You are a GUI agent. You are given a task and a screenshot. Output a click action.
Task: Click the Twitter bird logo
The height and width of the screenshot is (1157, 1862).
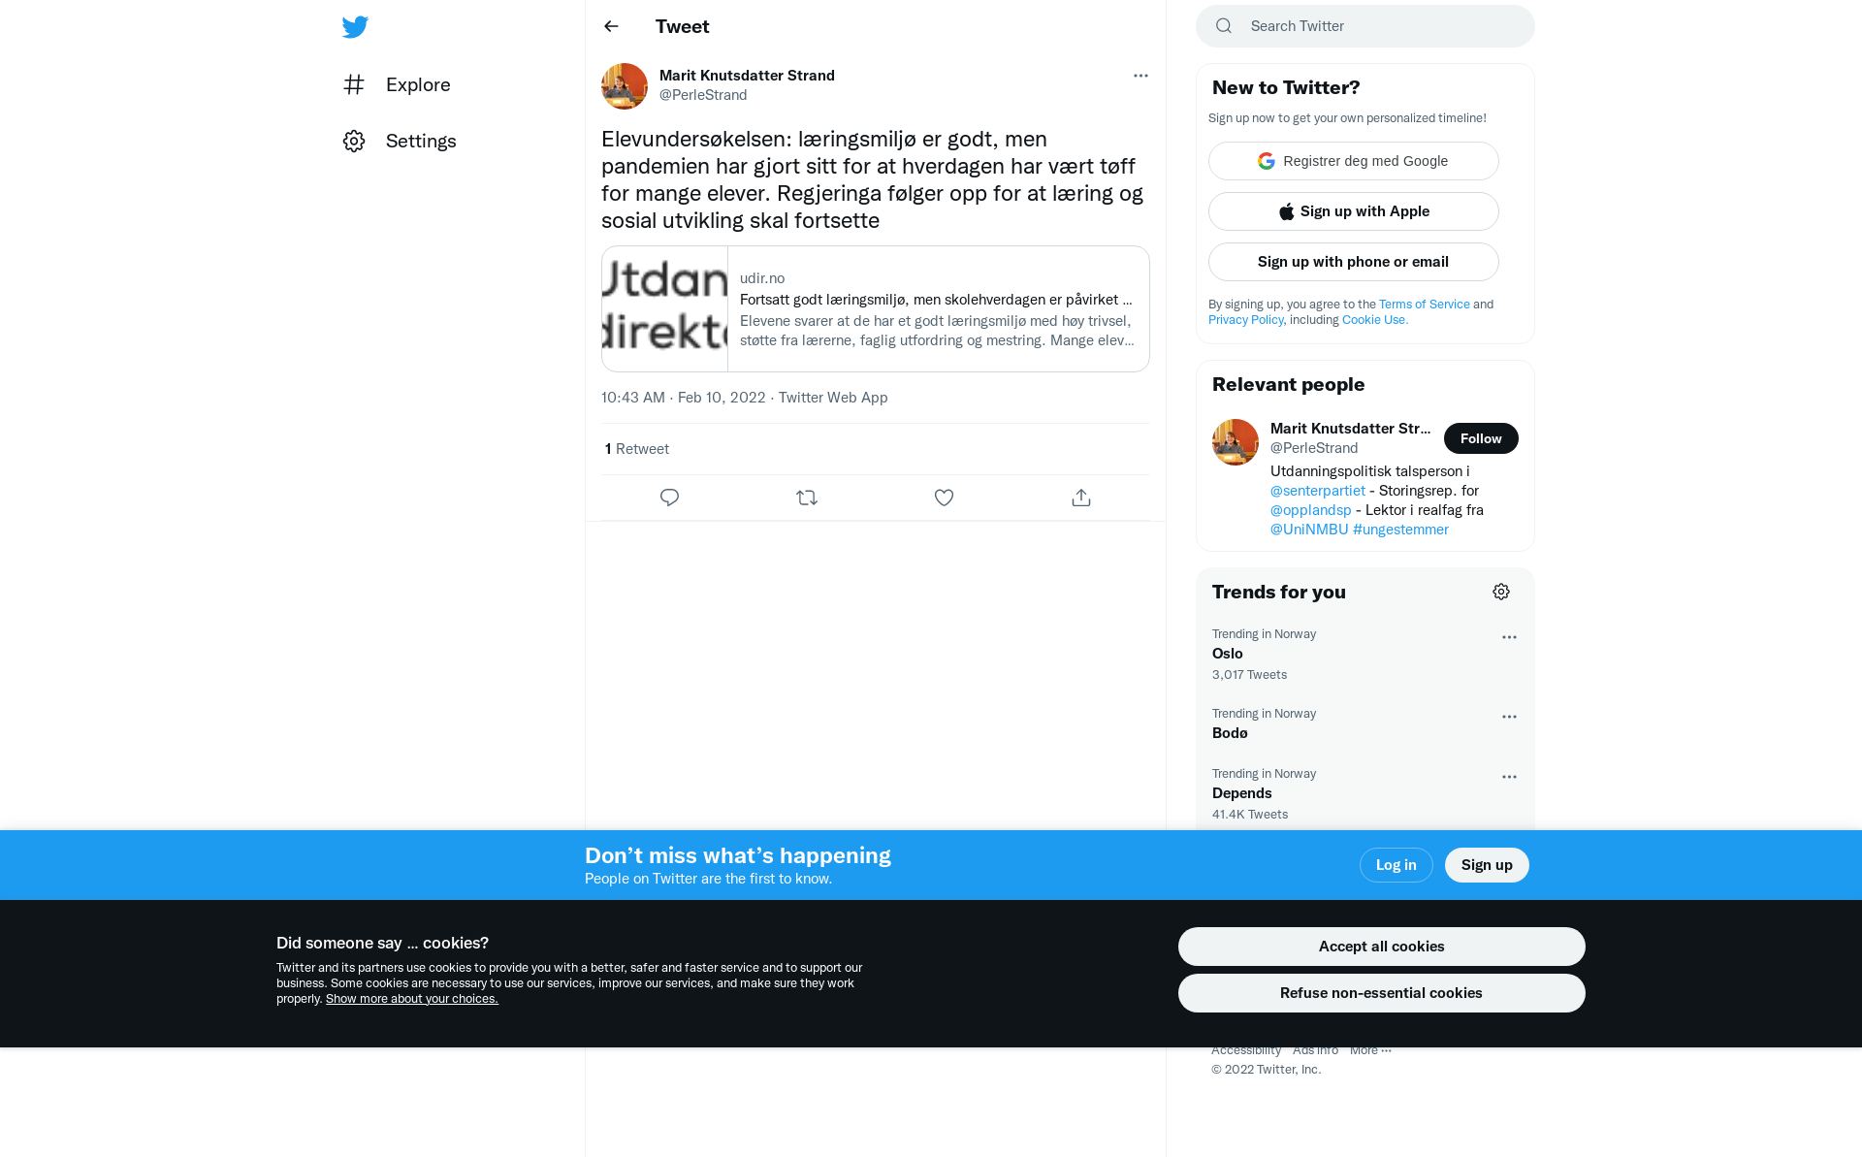coord(355,27)
